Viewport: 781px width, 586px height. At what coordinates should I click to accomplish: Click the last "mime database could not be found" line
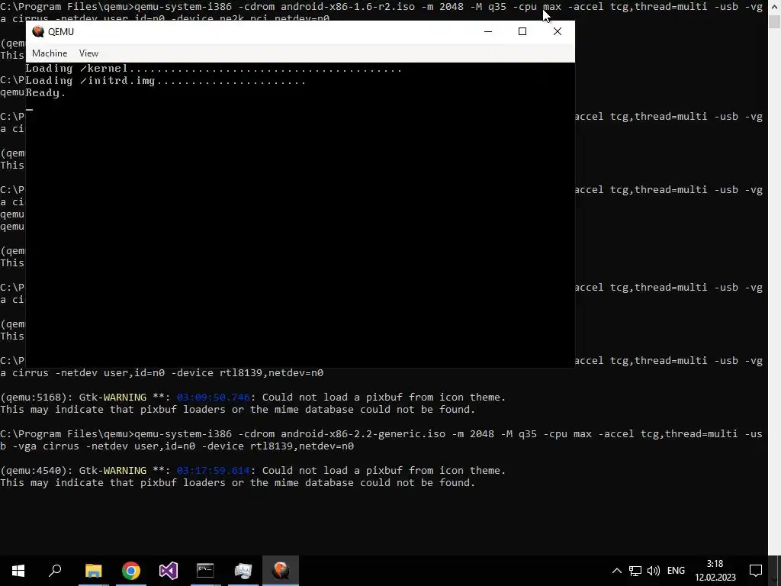pos(238,483)
